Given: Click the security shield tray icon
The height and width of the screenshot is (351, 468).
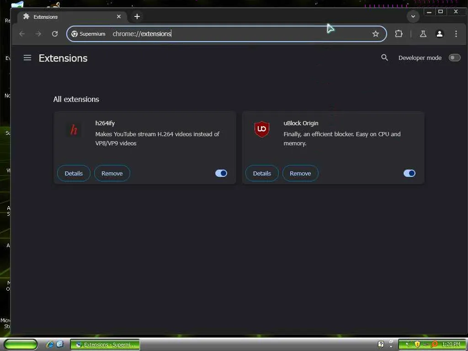Looking at the screenshot, I should pyautogui.click(x=417, y=344).
